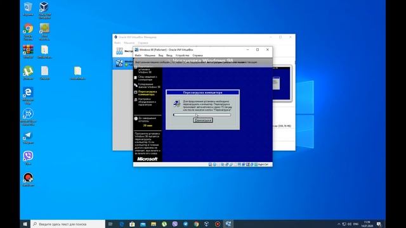This screenshot has width=406, height=228.
Task: Switch to running Windows 98 VM taskbar icon
Action: [228, 224]
